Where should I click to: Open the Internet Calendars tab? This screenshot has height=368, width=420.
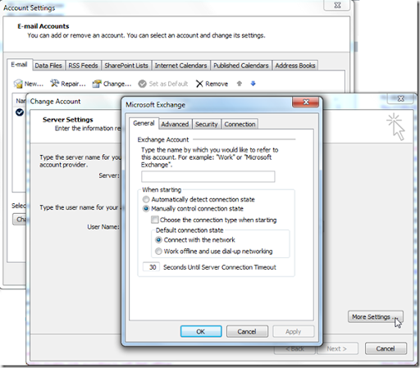pyautogui.click(x=180, y=66)
